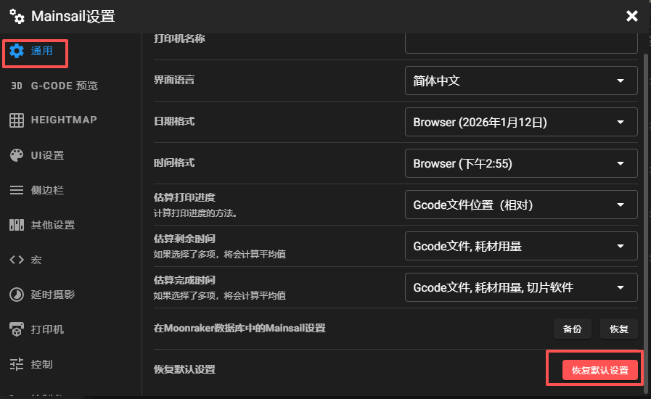651x399 pixels.
Task: Open the 时间格式 dropdown
Action: pos(520,163)
